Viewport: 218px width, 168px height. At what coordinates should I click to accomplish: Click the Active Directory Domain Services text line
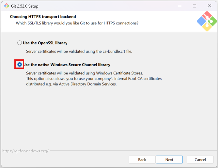(x=71, y=84)
